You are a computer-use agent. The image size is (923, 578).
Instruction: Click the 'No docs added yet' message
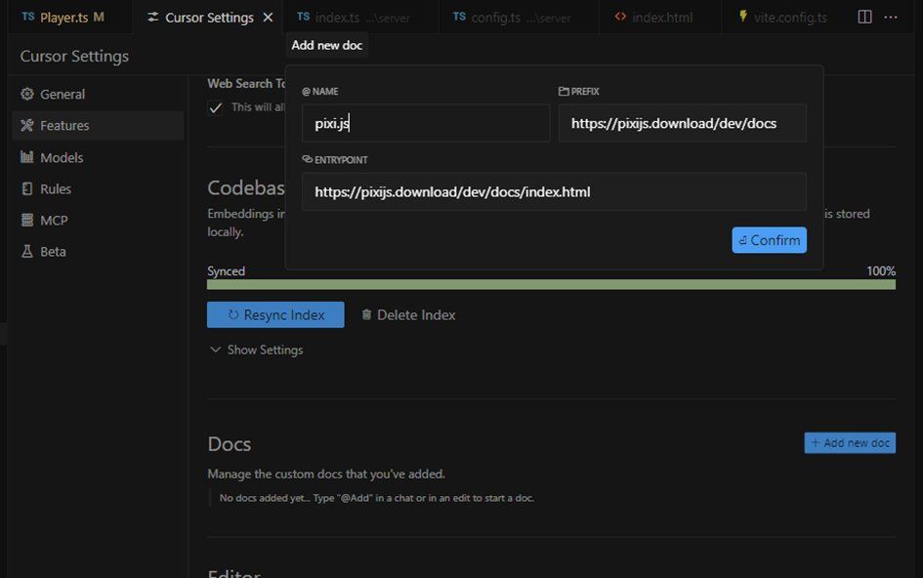tap(377, 498)
